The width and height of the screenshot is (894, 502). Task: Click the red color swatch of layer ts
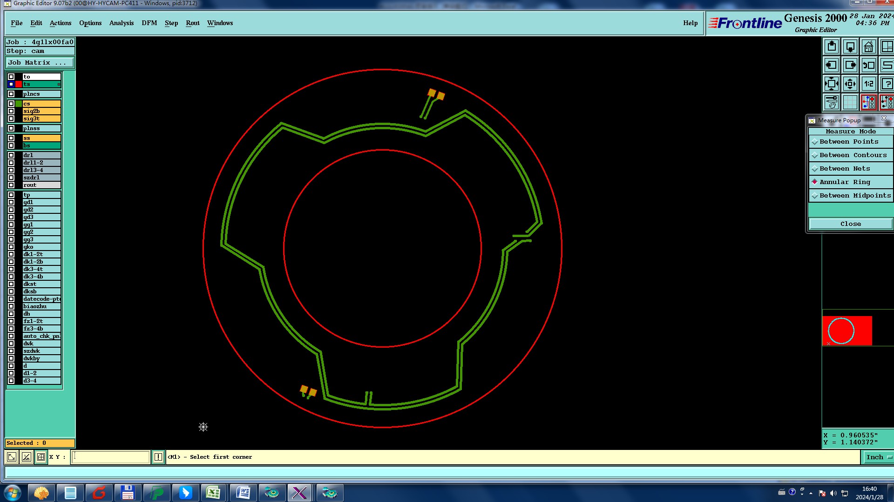pyautogui.click(x=19, y=84)
